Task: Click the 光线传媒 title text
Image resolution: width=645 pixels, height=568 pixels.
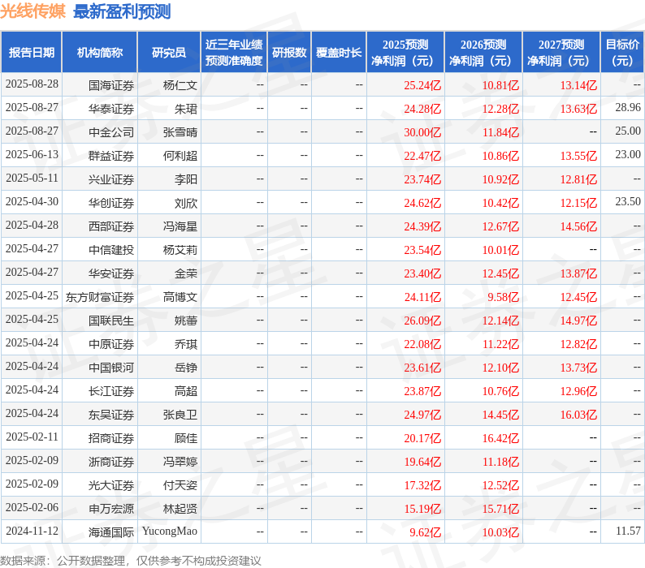Action: point(33,11)
